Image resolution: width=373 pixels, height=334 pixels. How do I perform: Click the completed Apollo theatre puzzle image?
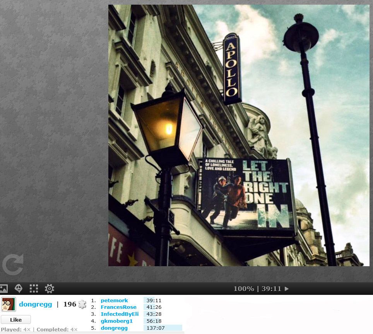point(239,135)
